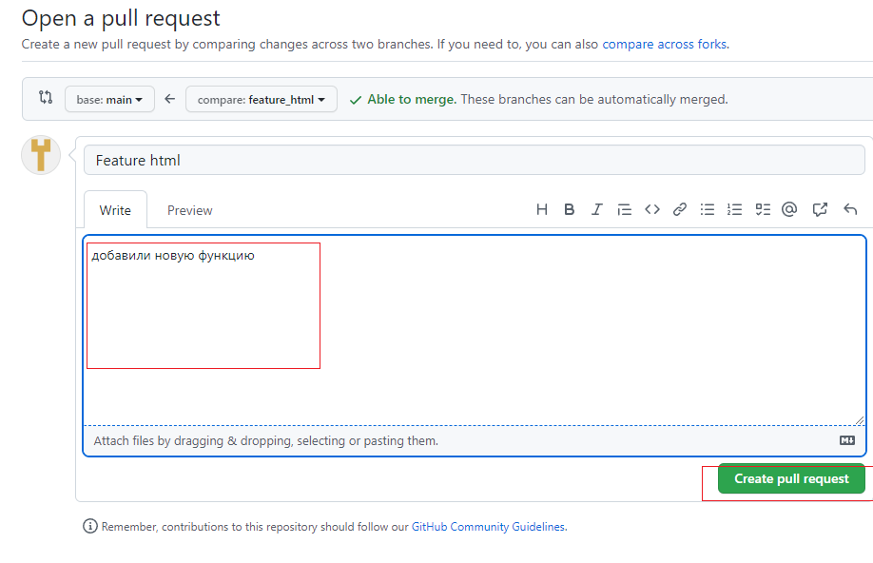Insert a task list icon

[762, 209]
